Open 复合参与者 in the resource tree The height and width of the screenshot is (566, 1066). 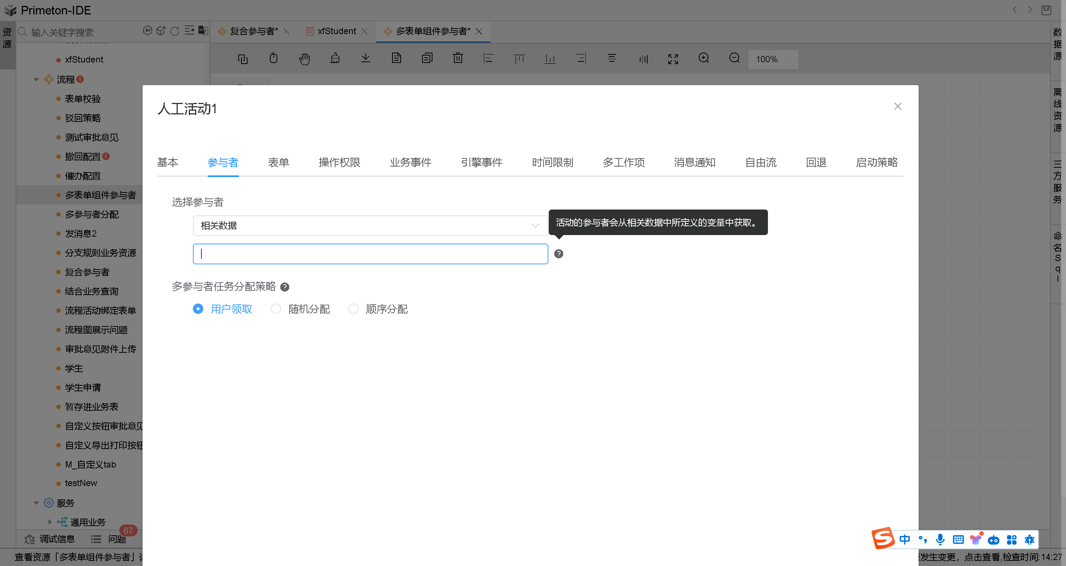87,272
